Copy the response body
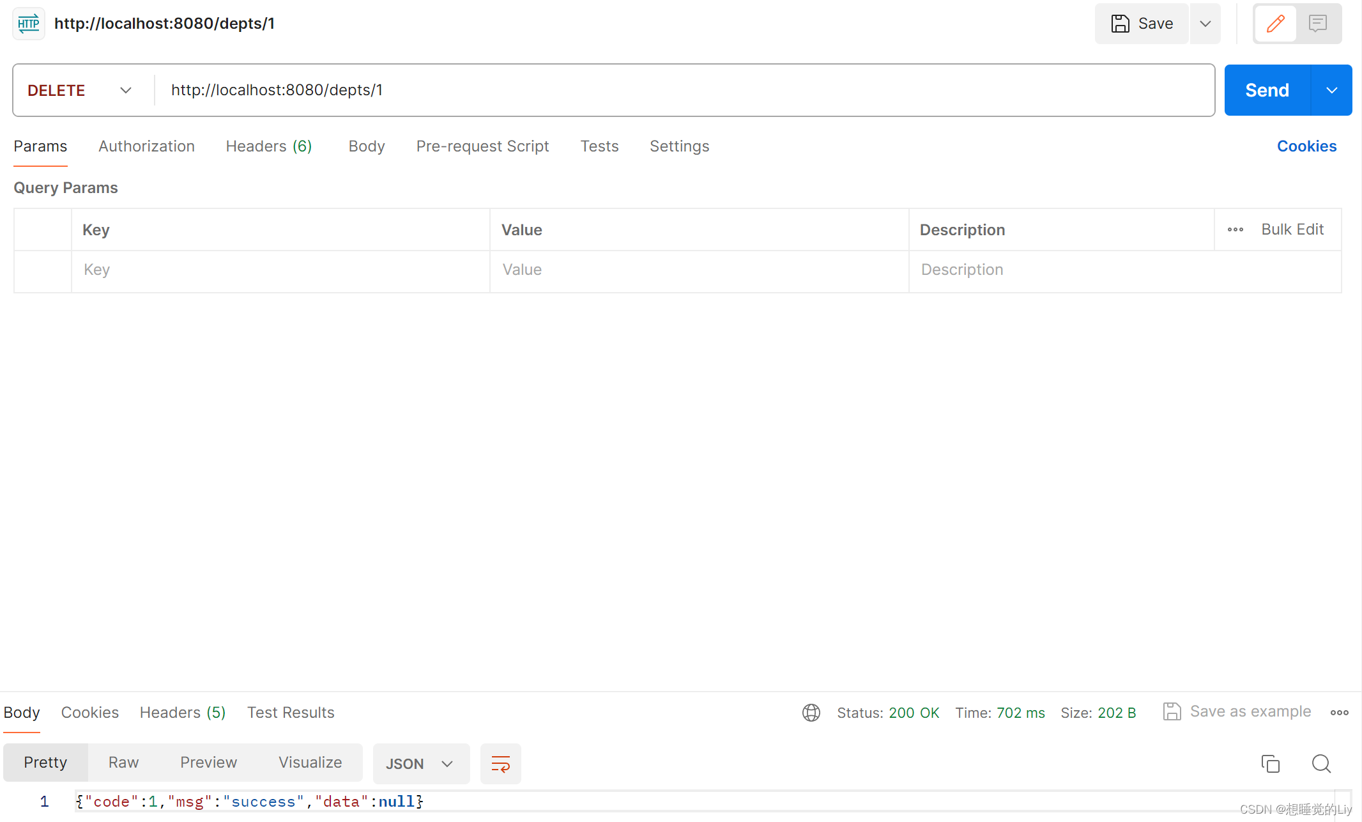1362x822 pixels. tap(1270, 763)
